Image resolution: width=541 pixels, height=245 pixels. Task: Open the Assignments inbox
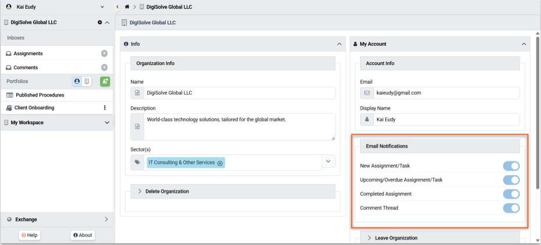tap(29, 53)
